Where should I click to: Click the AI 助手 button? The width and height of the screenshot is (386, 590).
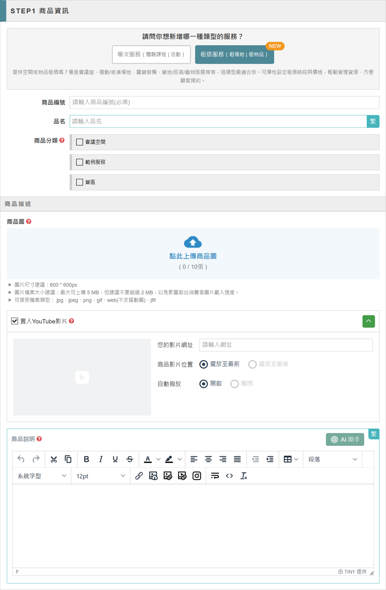click(345, 439)
